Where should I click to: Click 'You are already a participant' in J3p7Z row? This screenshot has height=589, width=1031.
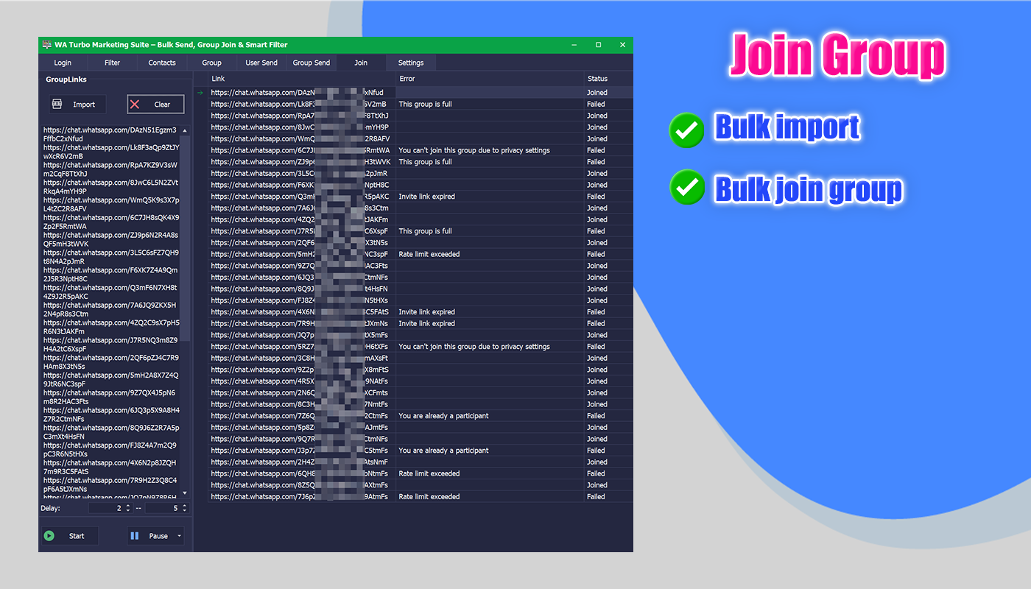click(x=444, y=451)
